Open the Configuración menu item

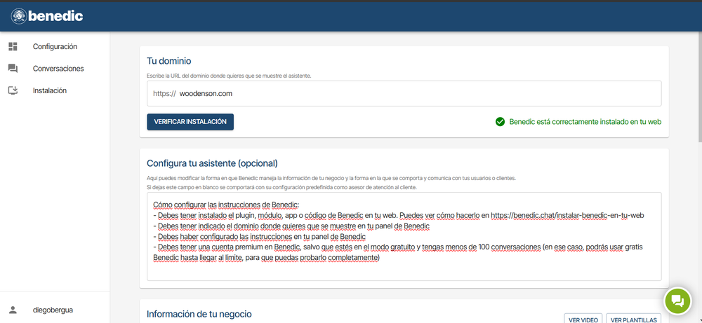pos(55,46)
